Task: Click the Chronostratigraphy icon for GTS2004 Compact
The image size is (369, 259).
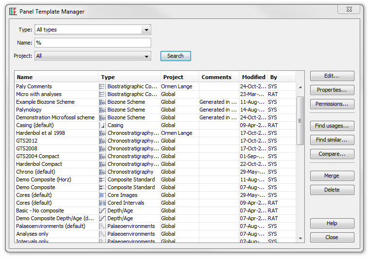Action: [103, 156]
